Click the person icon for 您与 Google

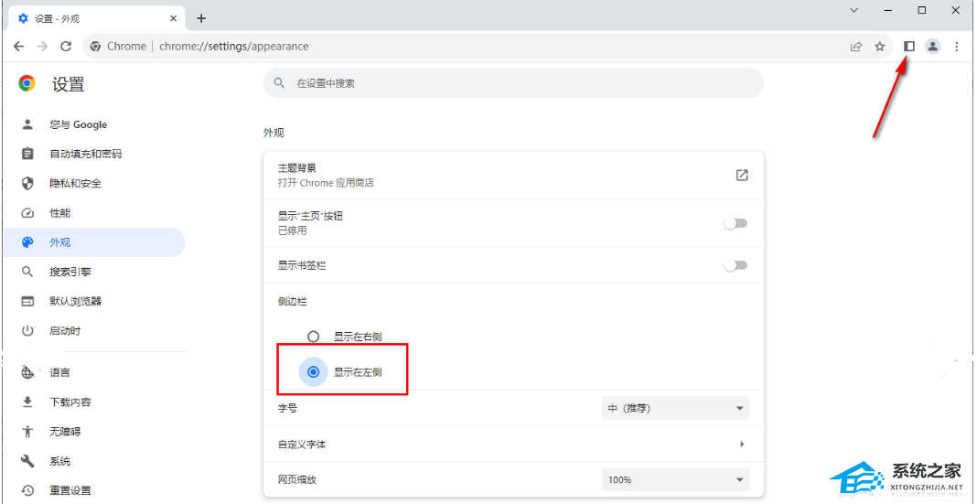(27, 124)
